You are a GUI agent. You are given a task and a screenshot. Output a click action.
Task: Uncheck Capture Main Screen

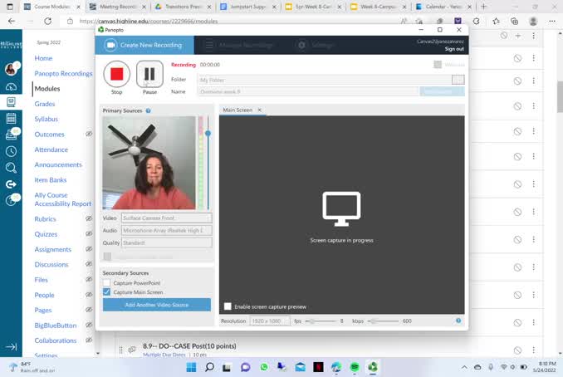pos(106,292)
